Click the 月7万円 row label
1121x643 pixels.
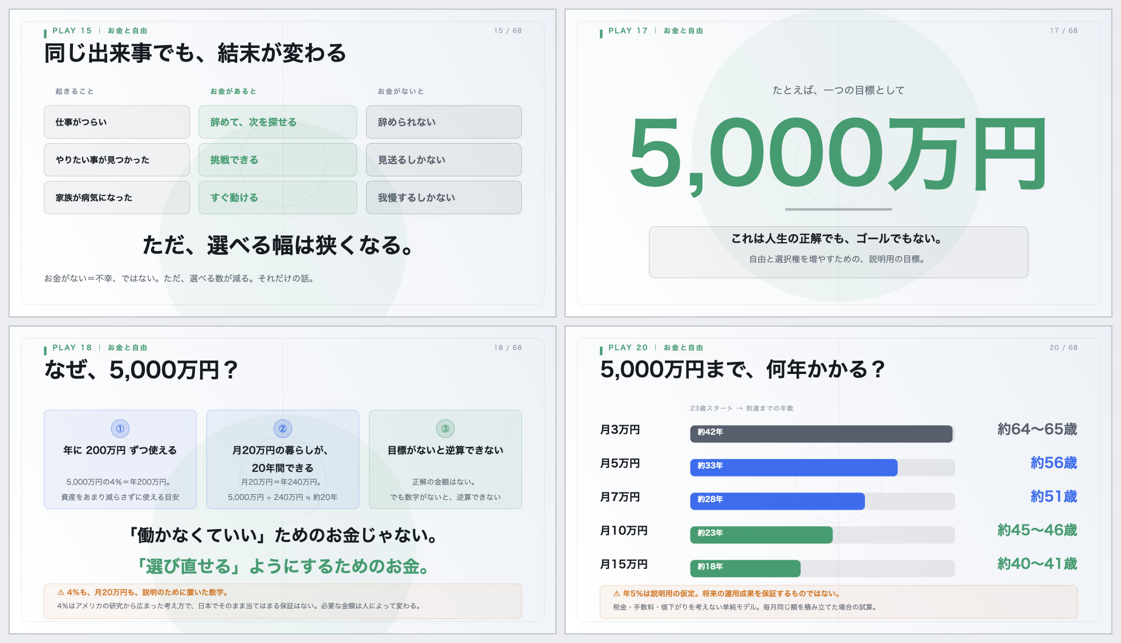coord(620,497)
